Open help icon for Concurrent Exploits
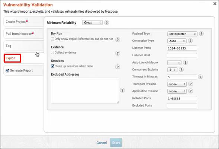The width and height of the screenshot is (219, 149). point(181,70)
